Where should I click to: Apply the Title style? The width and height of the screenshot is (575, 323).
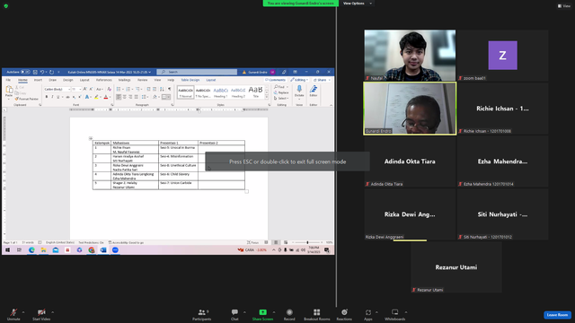click(255, 92)
